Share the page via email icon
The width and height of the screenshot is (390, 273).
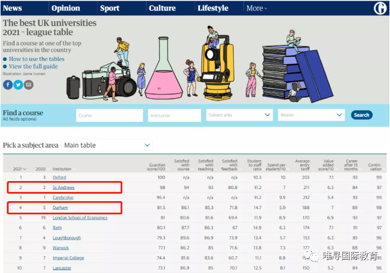pos(29,85)
